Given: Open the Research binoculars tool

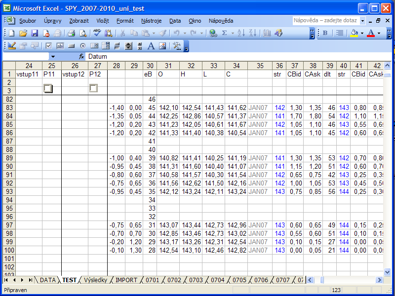Looking at the screenshot, I should tap(108, 33).
